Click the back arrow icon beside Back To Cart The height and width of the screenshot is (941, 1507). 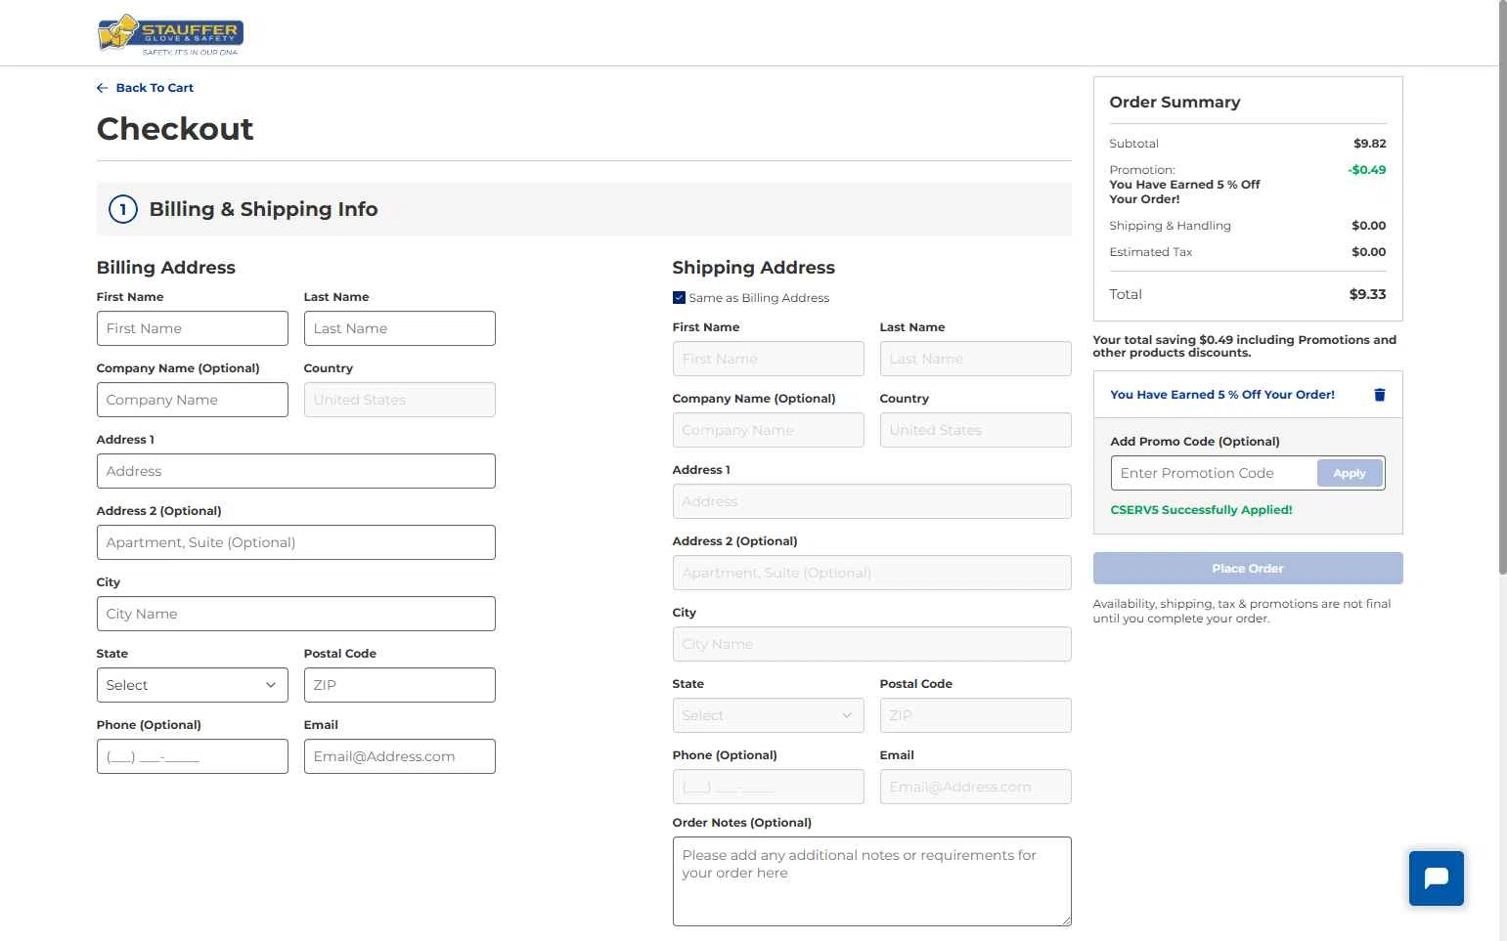(102, 88)
